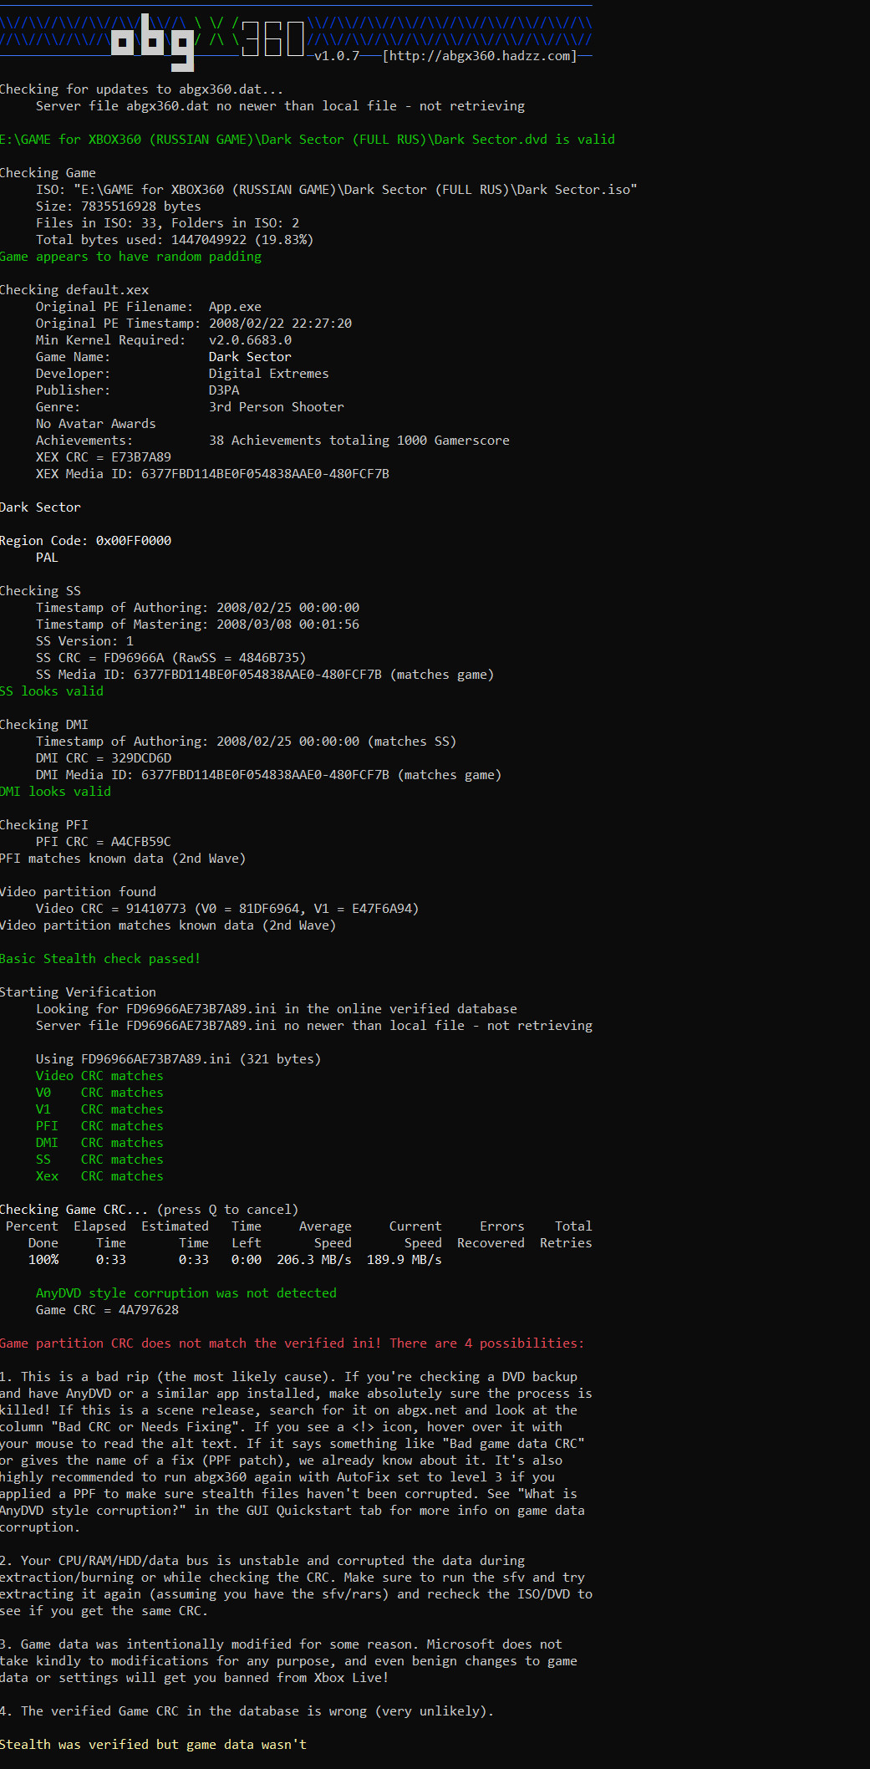This screenshot has height=1769, width=870.
Task: Click '4. The verified Game CRC' line
Action: click(x=247, y=1711)
